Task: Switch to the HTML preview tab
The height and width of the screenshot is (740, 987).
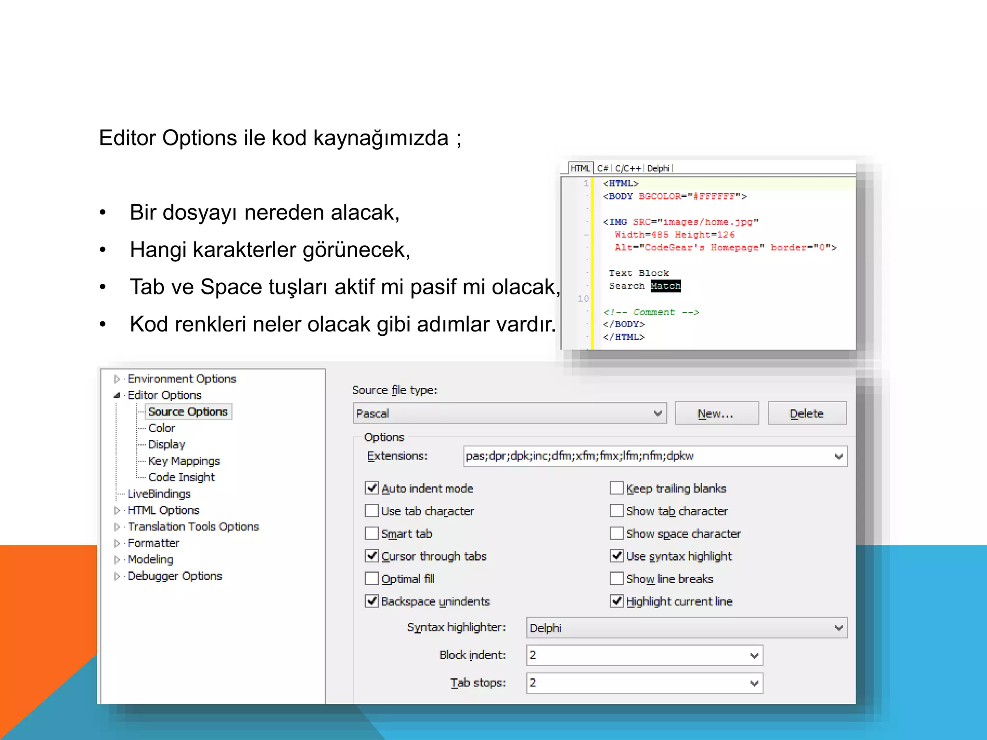Action: point(580,168)
